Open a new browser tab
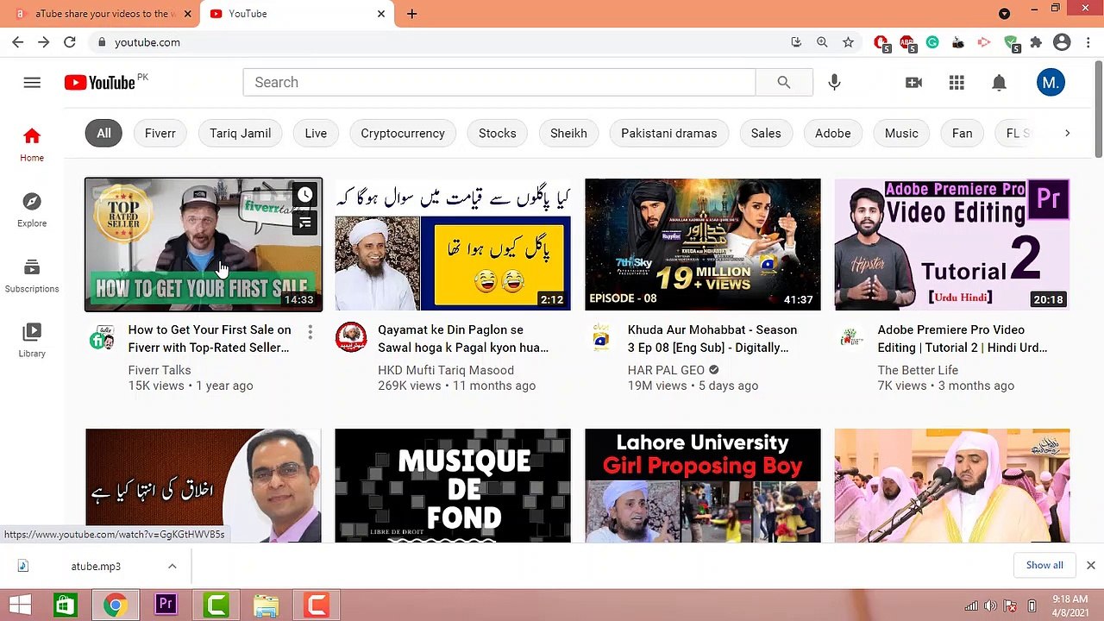 [x=411, y=14]
